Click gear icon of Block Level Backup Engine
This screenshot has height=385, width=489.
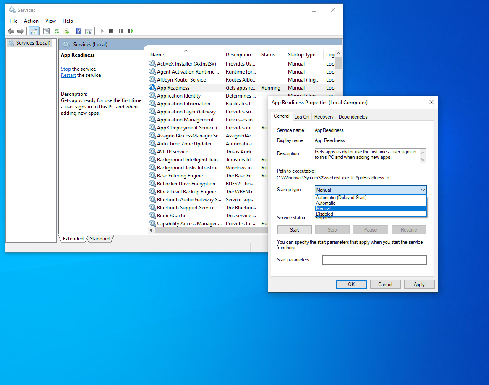[x=152, y=191]
